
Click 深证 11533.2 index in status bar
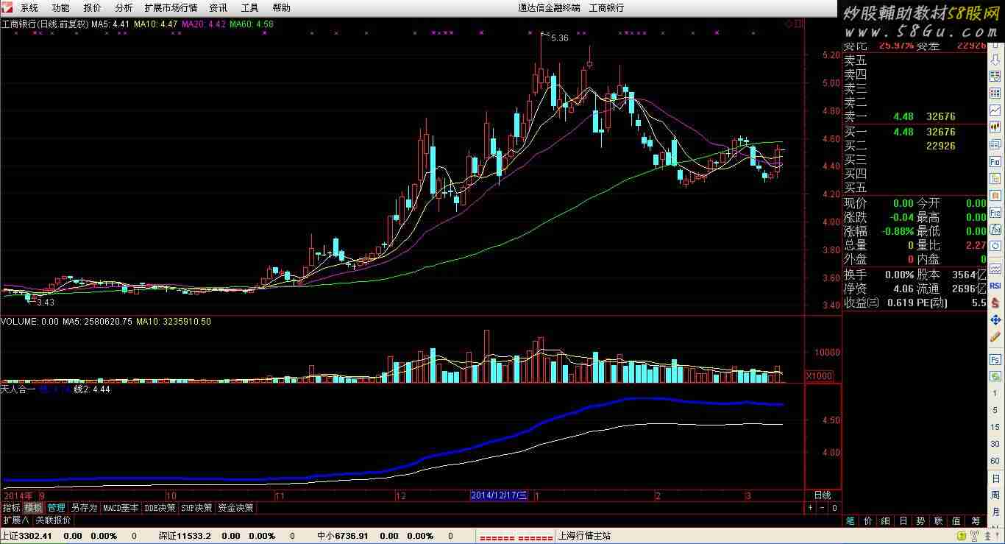(x=185, y=536)
